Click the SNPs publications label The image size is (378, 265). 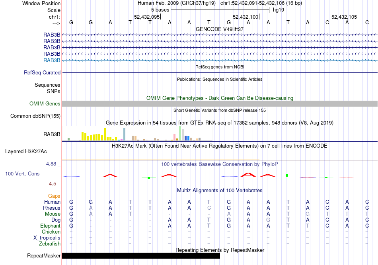(54, 92)
